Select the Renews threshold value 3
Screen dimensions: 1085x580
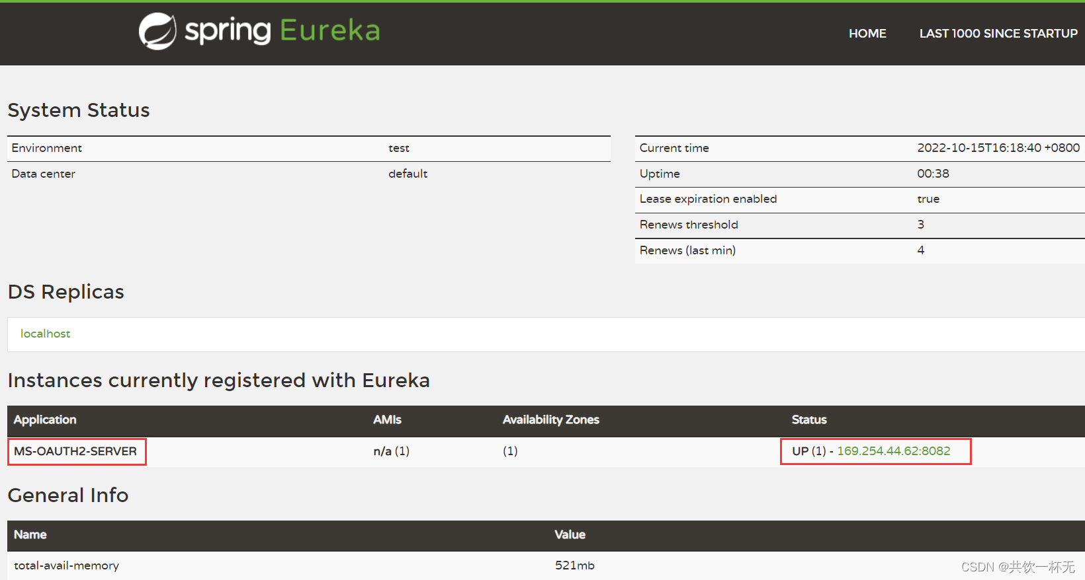(921, 225)
